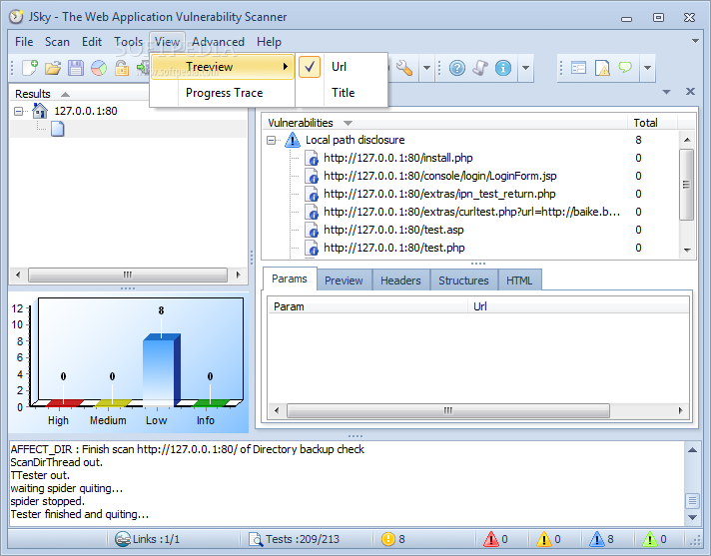This screenshot has width=711, height=556.
Task: Open dropdown arrow next to info icon
Action: point(525,68)
